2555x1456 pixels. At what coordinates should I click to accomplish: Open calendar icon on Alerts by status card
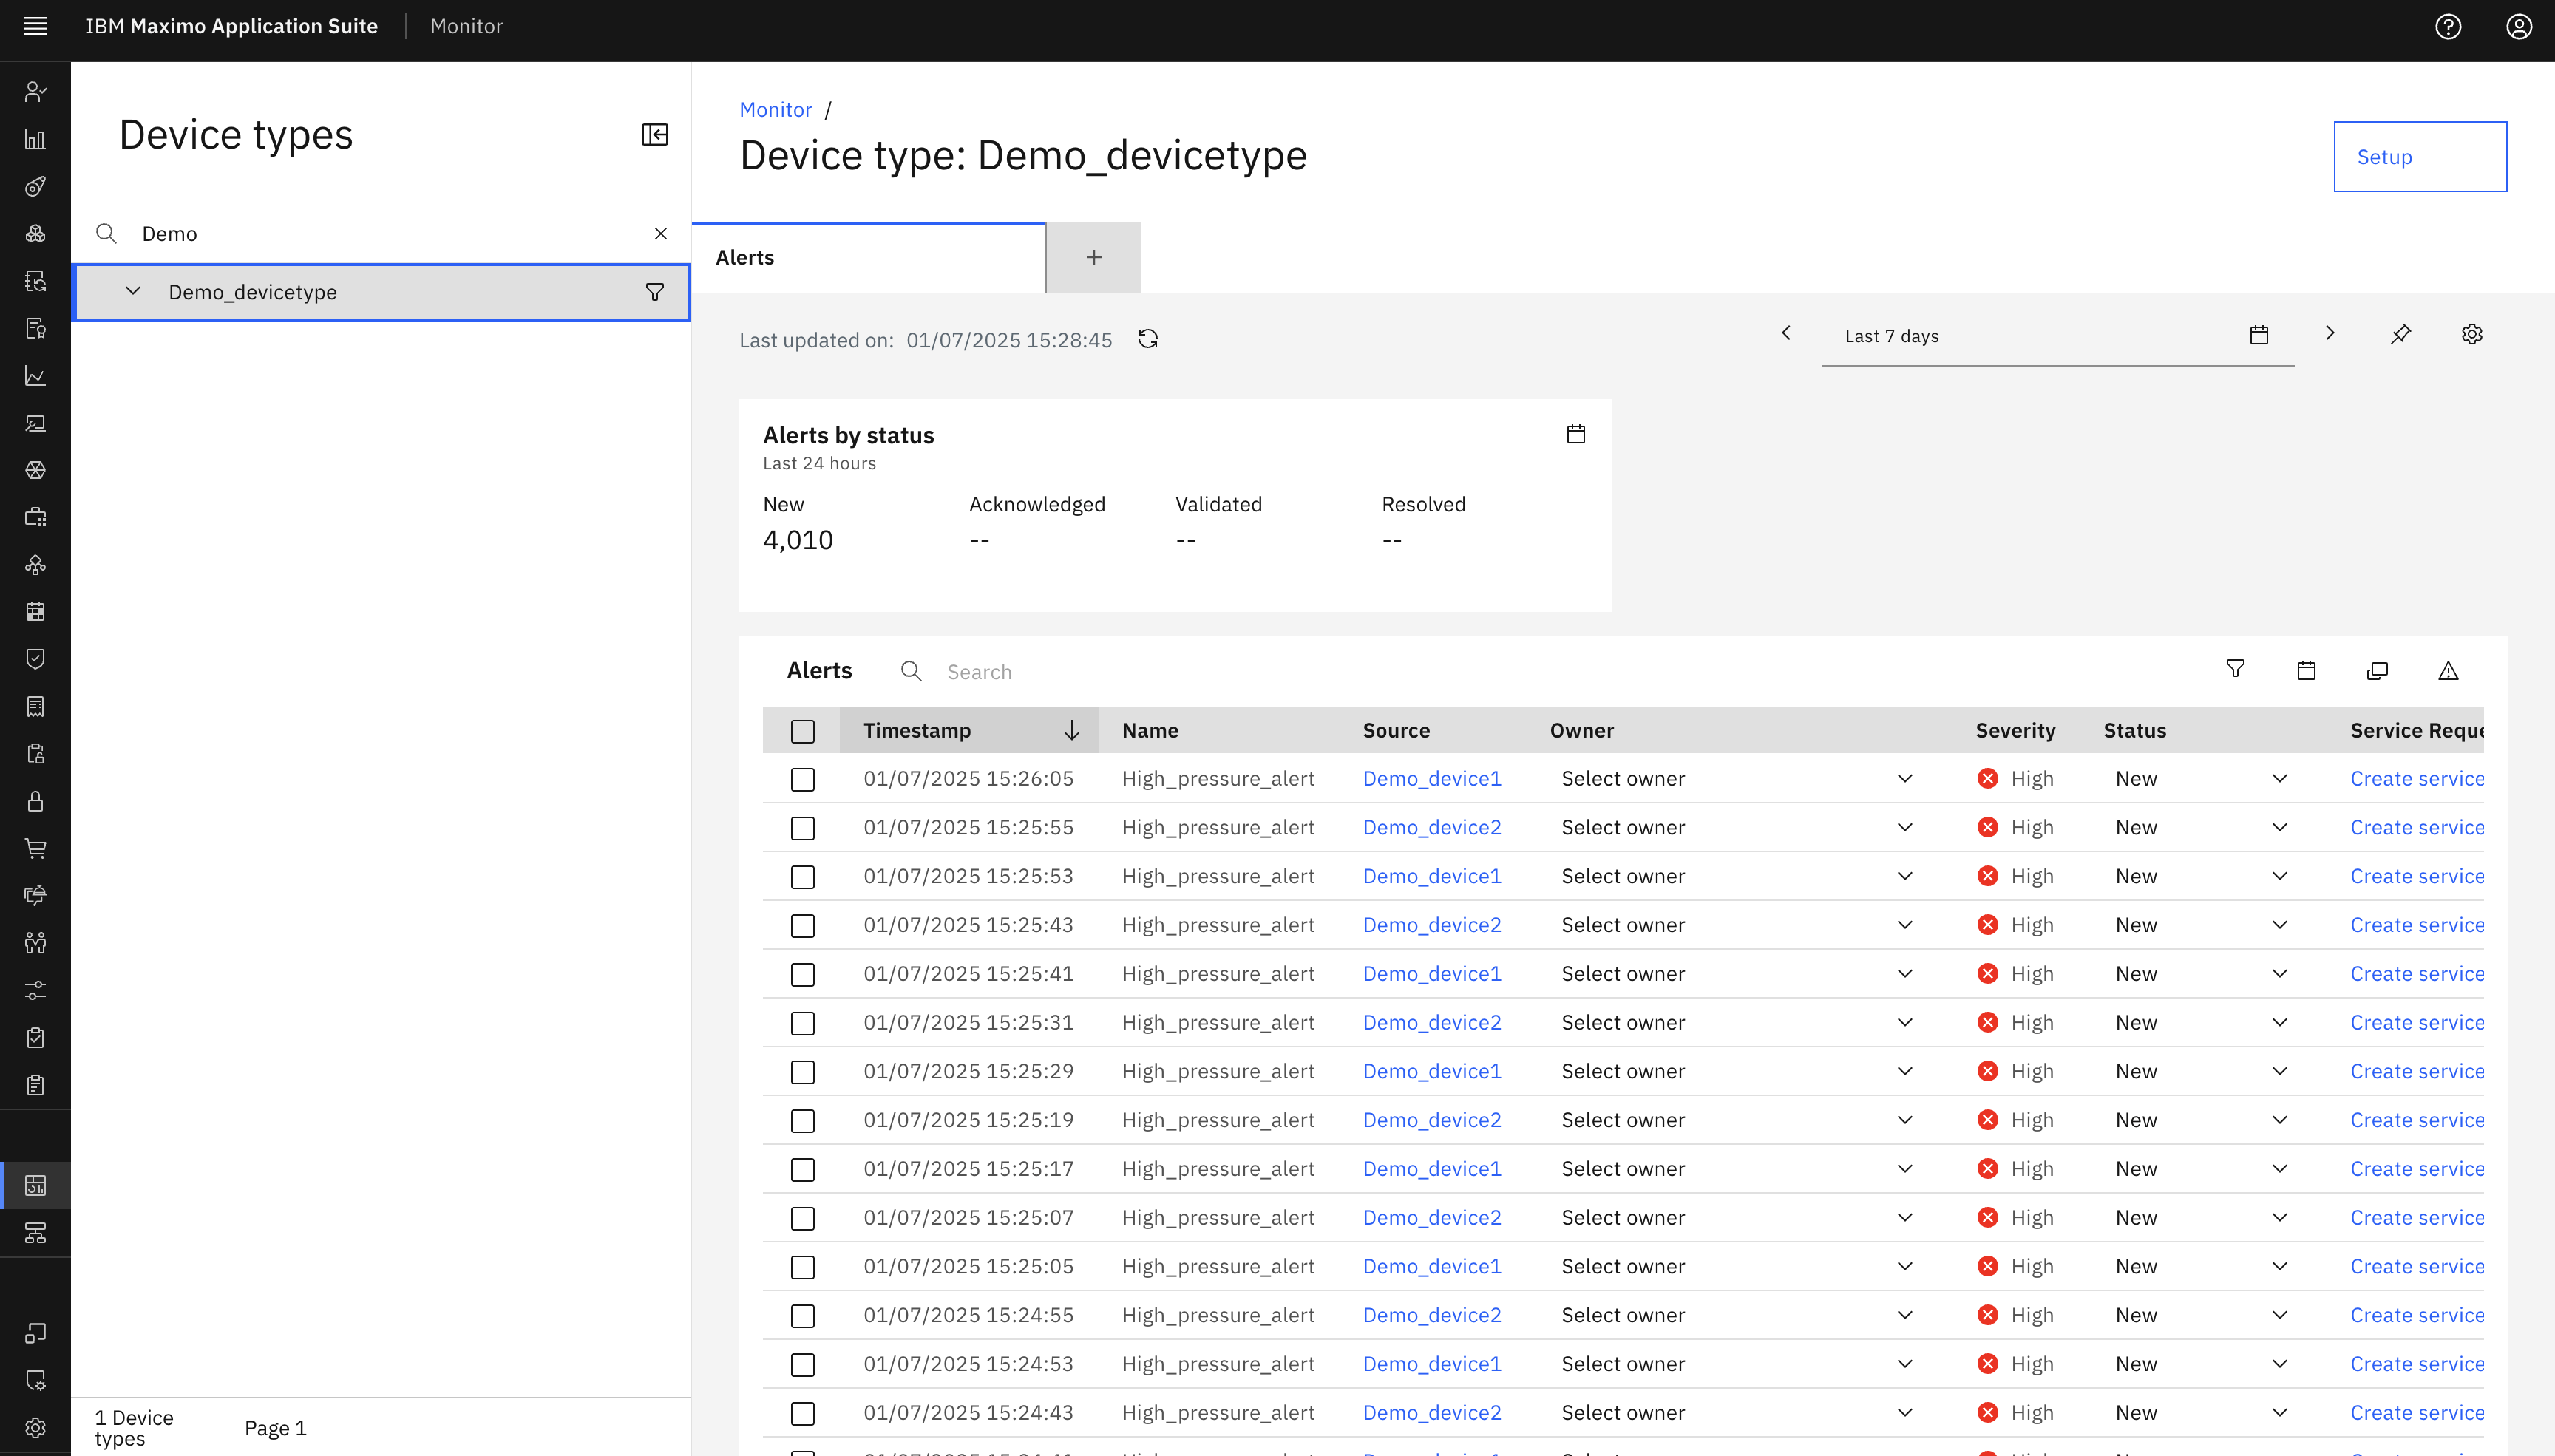[1575, 434]
